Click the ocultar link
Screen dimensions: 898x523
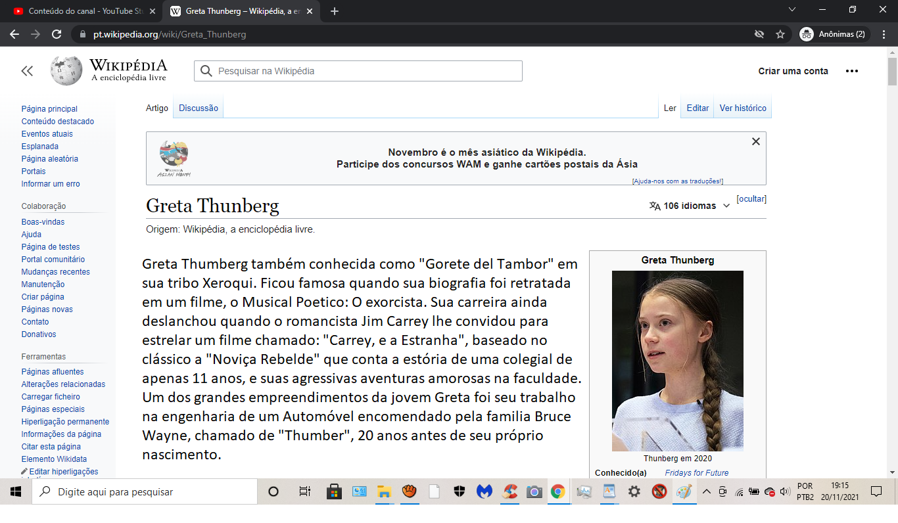[x=751, y=198]
